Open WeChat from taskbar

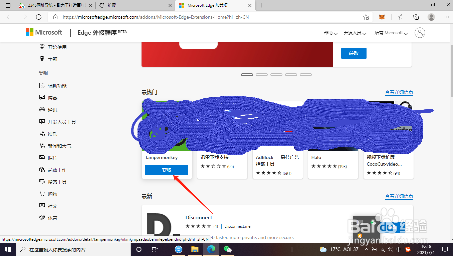click(x=227, y=249)
